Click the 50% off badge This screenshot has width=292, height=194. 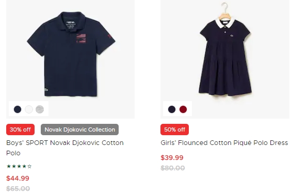tap(174, 130)
